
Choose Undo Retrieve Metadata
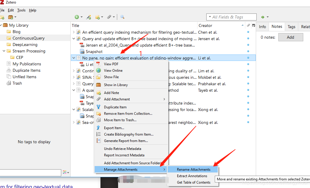pyautogui.click(x=131, y=149)
